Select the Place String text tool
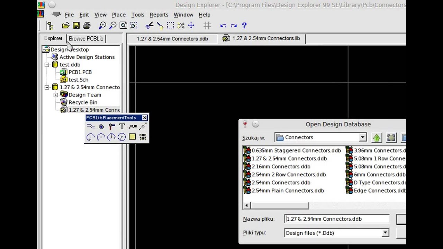This screenshot has width=443, height=249. [122, 127]
